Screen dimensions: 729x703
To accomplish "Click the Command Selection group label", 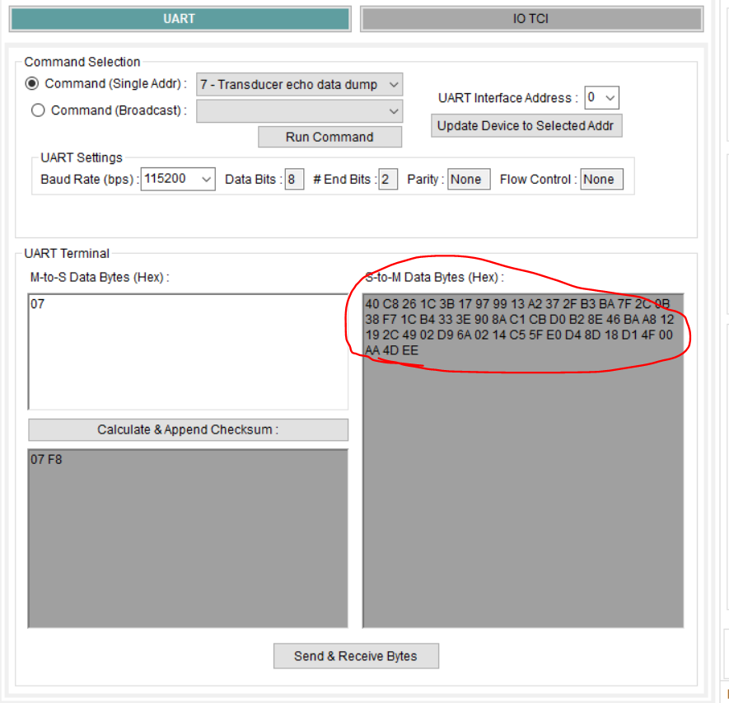I will tap(82, 62).
